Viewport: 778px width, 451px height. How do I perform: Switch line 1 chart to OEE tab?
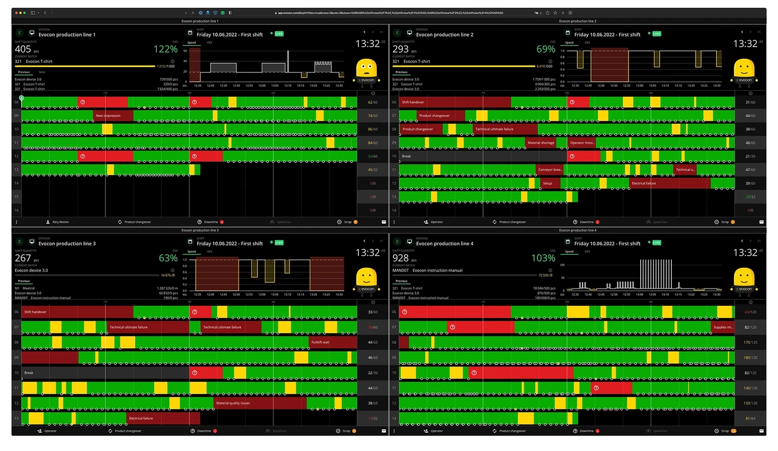click(x=210, y=42)
